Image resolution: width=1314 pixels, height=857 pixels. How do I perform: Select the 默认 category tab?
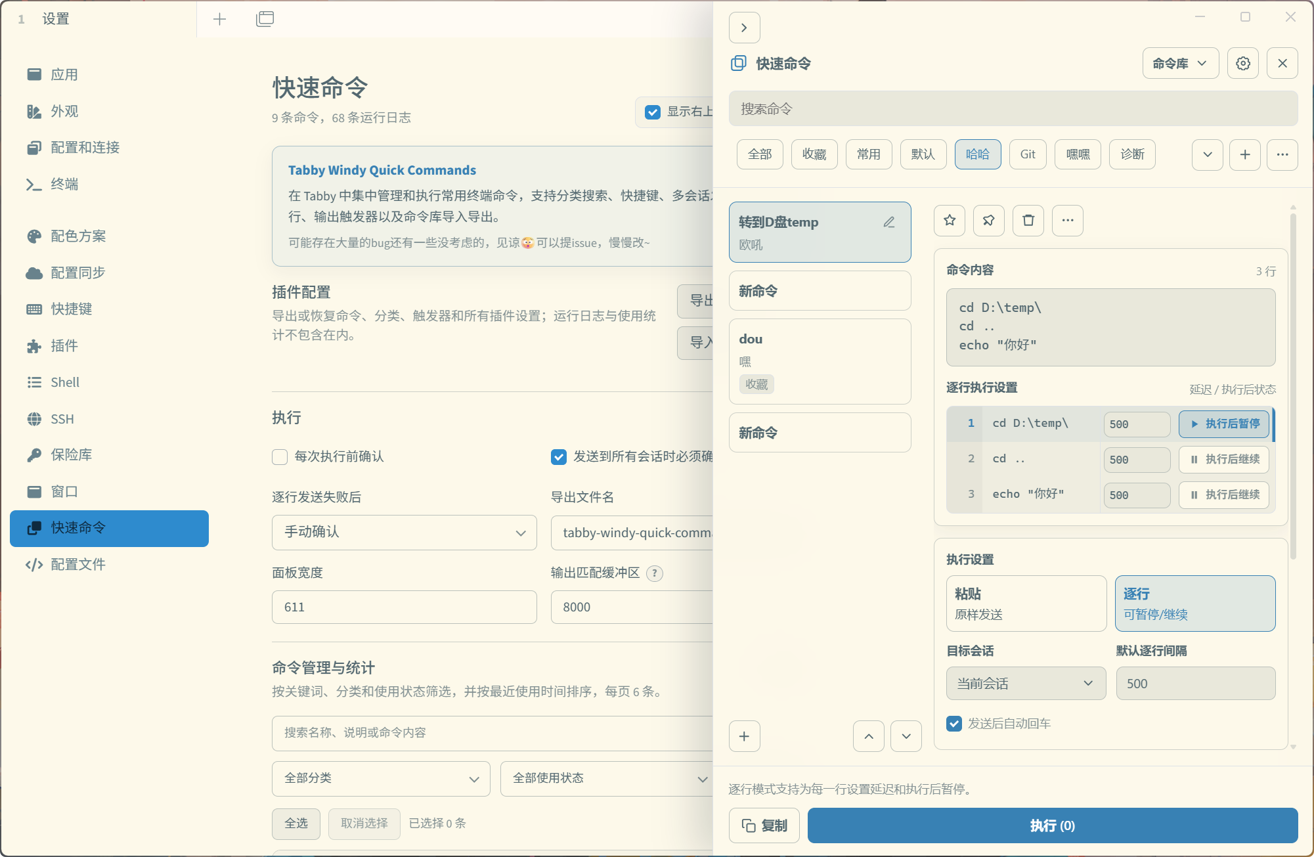(x=923, y=154)
